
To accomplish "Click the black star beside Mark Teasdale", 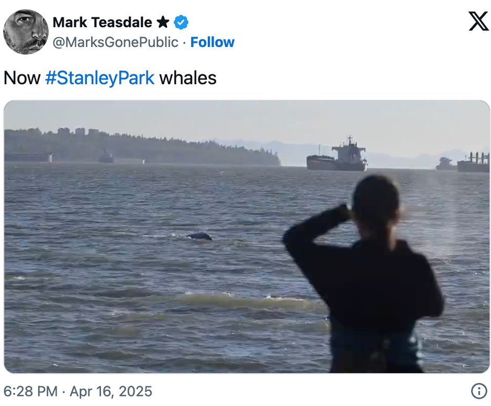I will point(163,22).
